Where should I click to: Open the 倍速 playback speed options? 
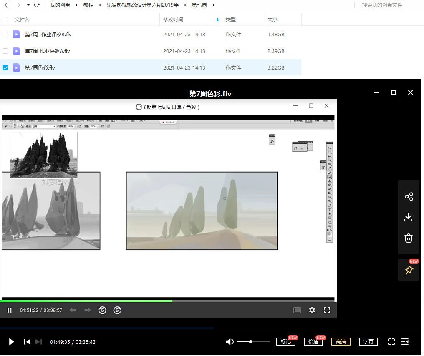pyautogui.click(x=313, y=342)
